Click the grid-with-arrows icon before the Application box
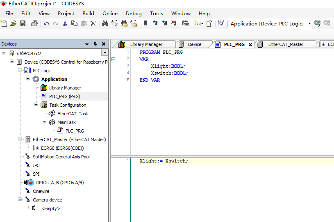Image resolution: width=334 pixels, height=222 pixels. click(221, 23)
